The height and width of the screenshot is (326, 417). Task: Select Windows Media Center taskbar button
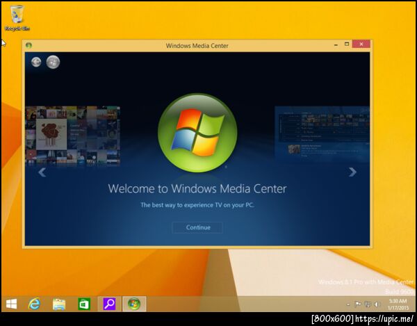(134, 304)
